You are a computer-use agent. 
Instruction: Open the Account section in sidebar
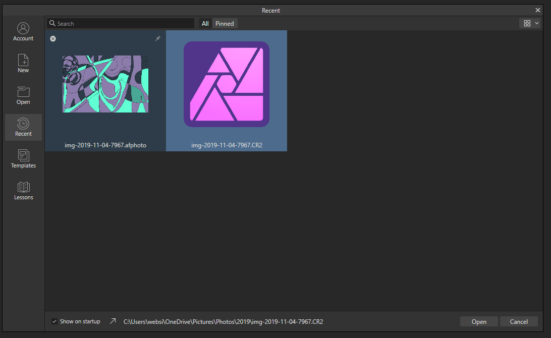23,32
